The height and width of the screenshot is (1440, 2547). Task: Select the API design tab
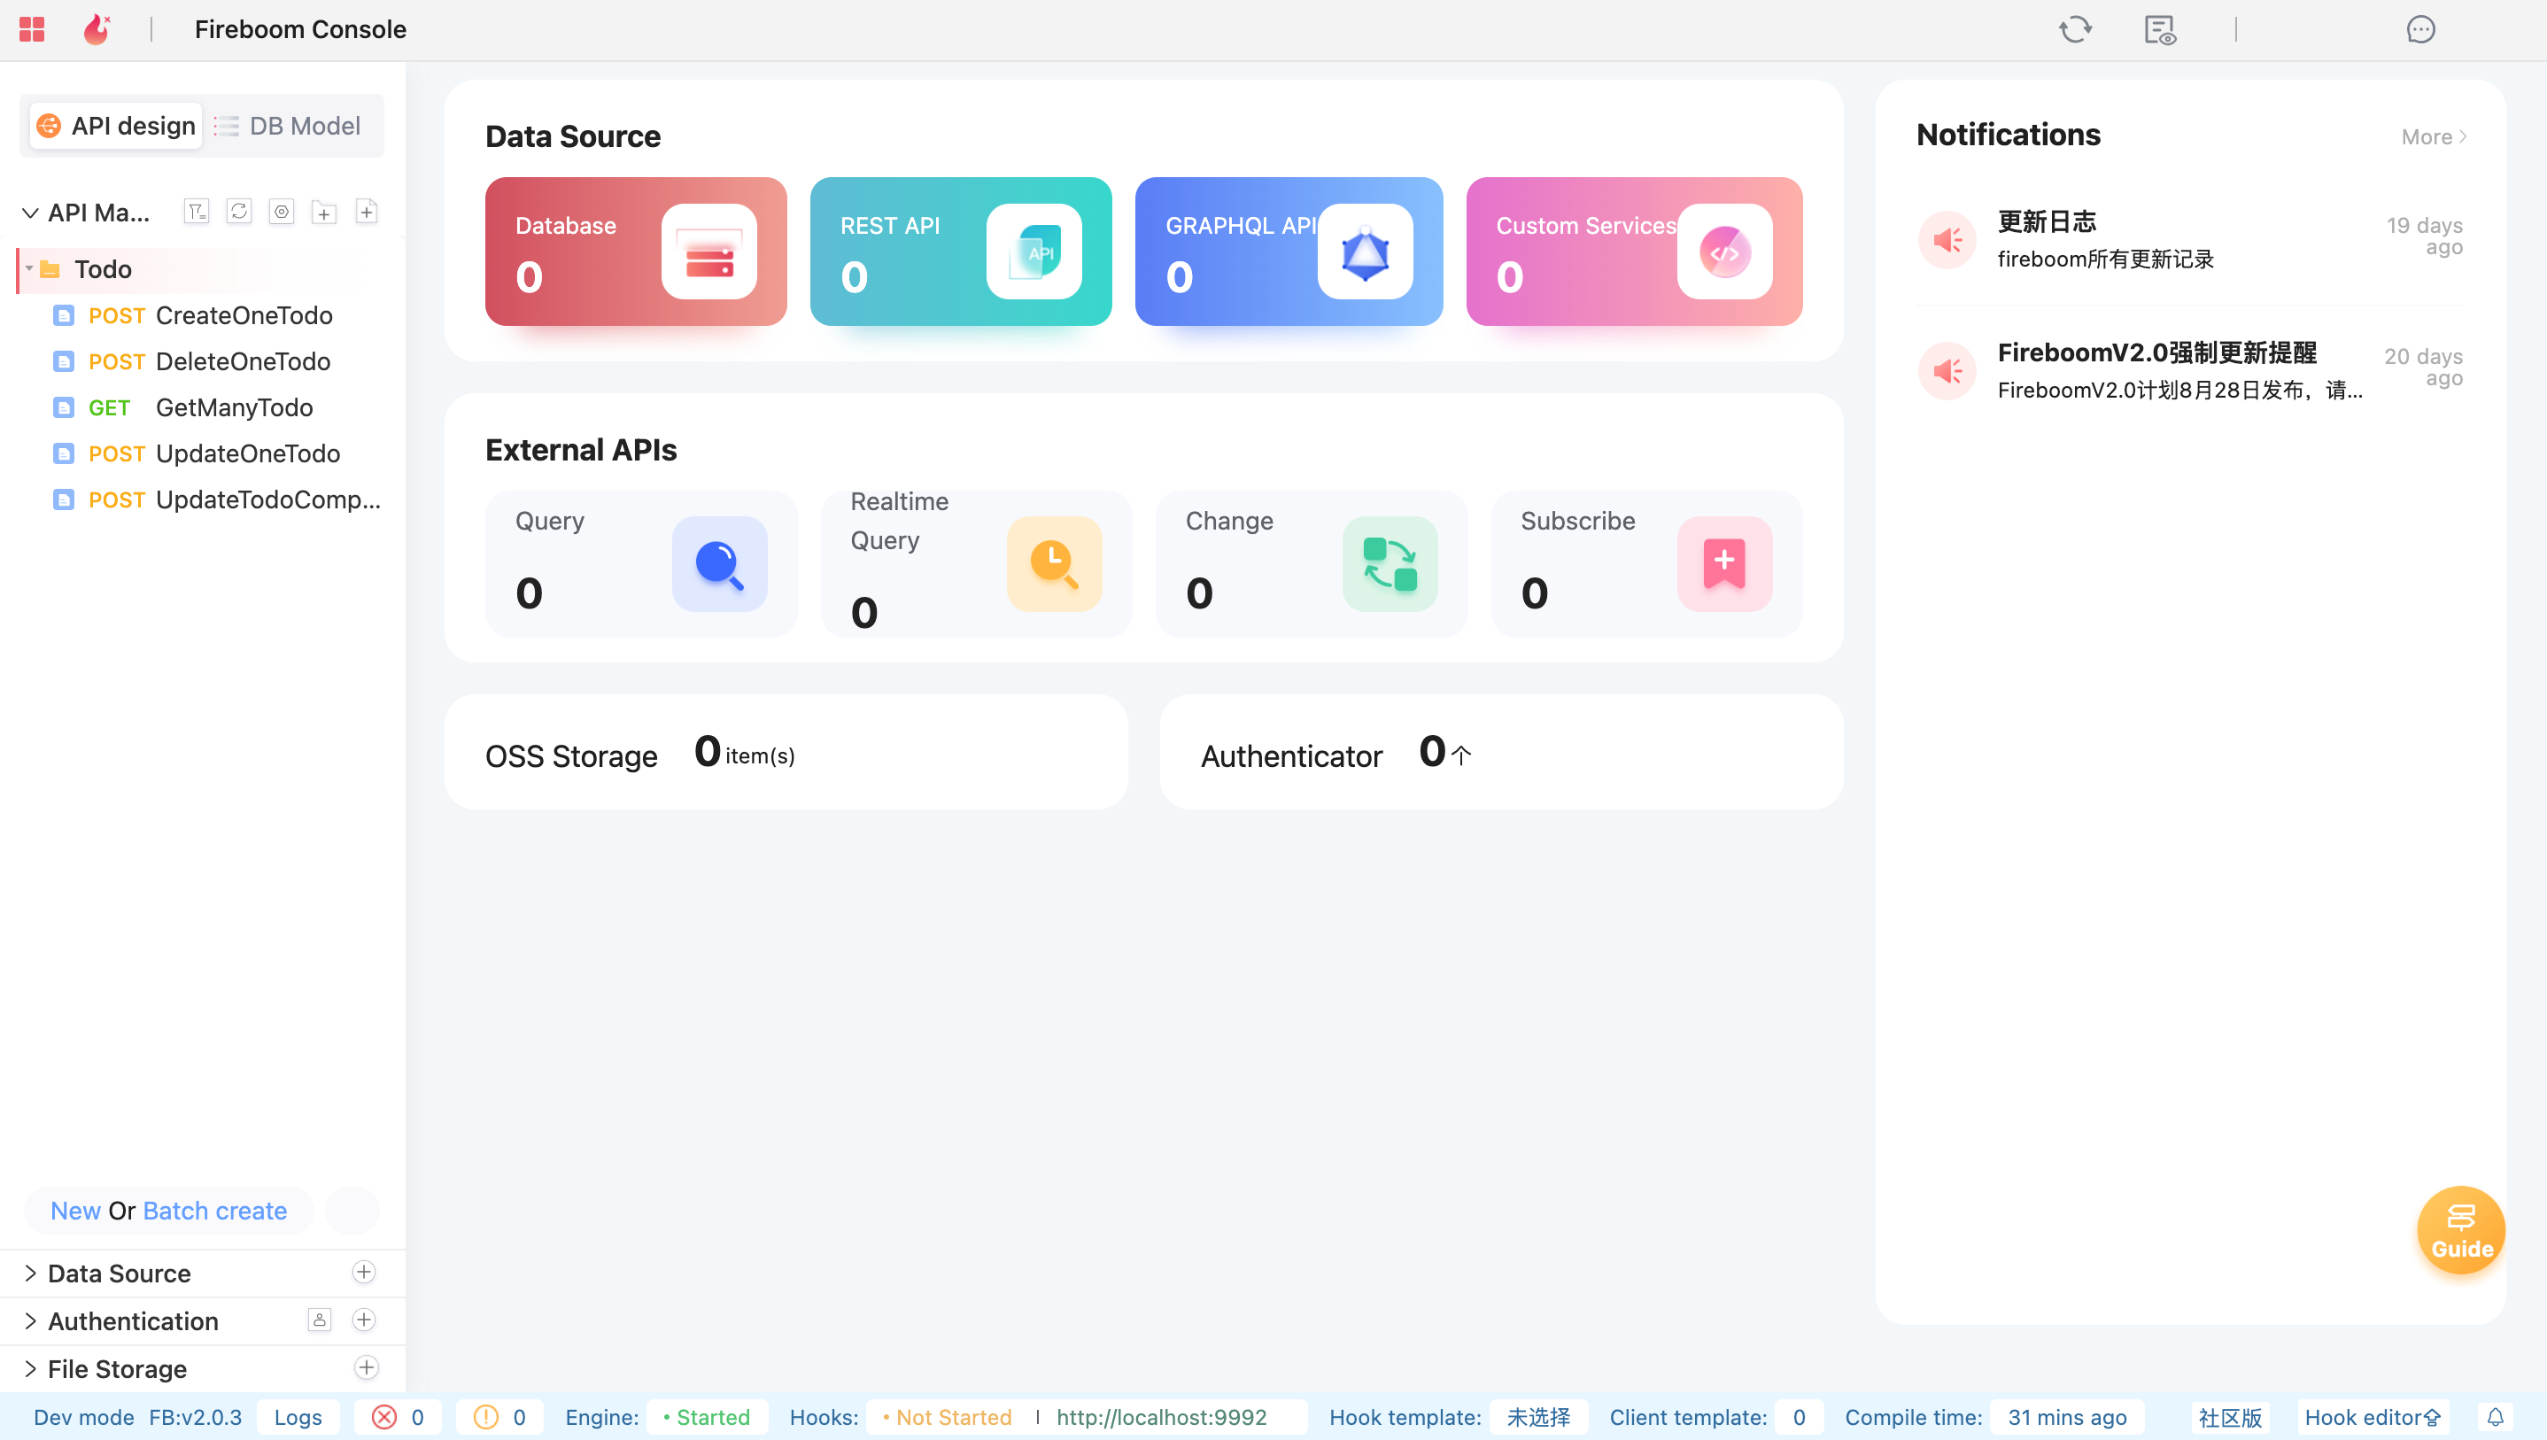pos(116,126)
